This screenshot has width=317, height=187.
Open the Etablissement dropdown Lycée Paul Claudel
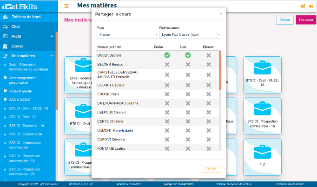(190, 35)
